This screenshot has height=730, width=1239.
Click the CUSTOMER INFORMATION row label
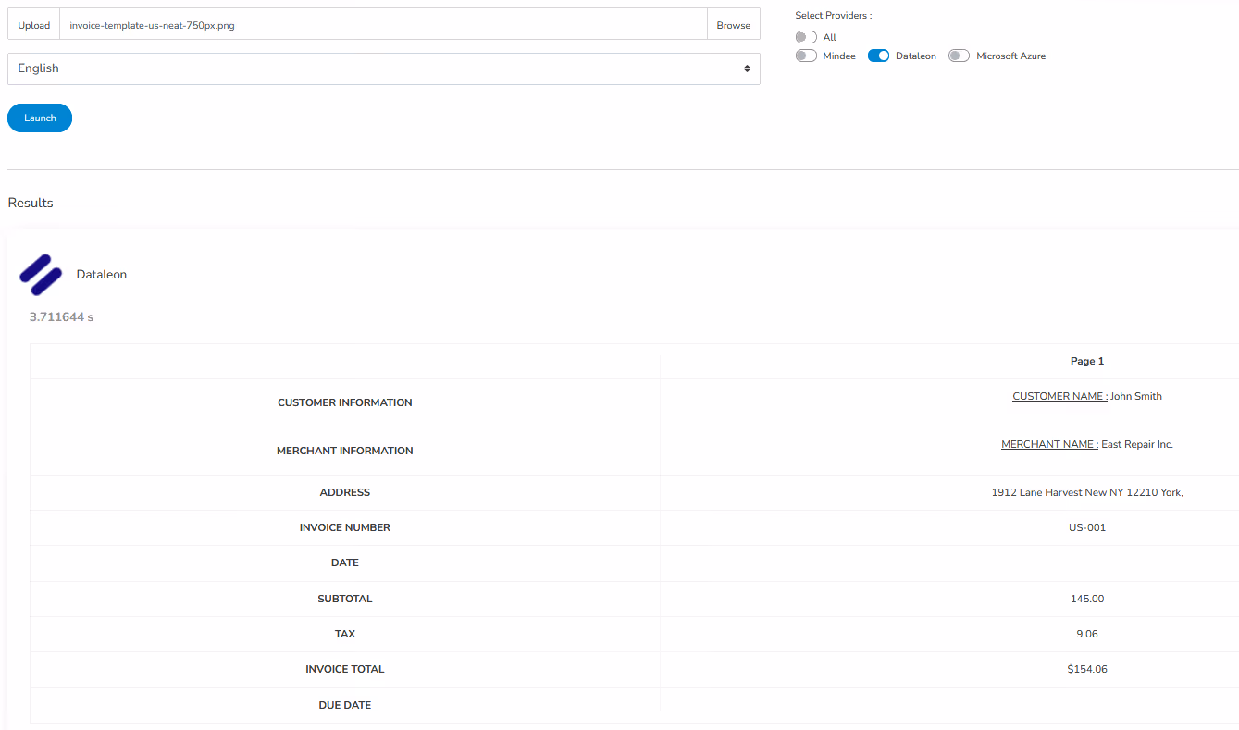pos(345,402)
